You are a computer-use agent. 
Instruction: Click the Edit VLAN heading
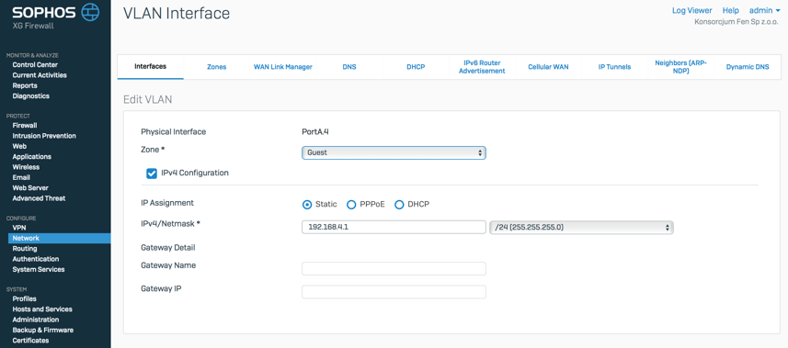(x=148, y=99)
